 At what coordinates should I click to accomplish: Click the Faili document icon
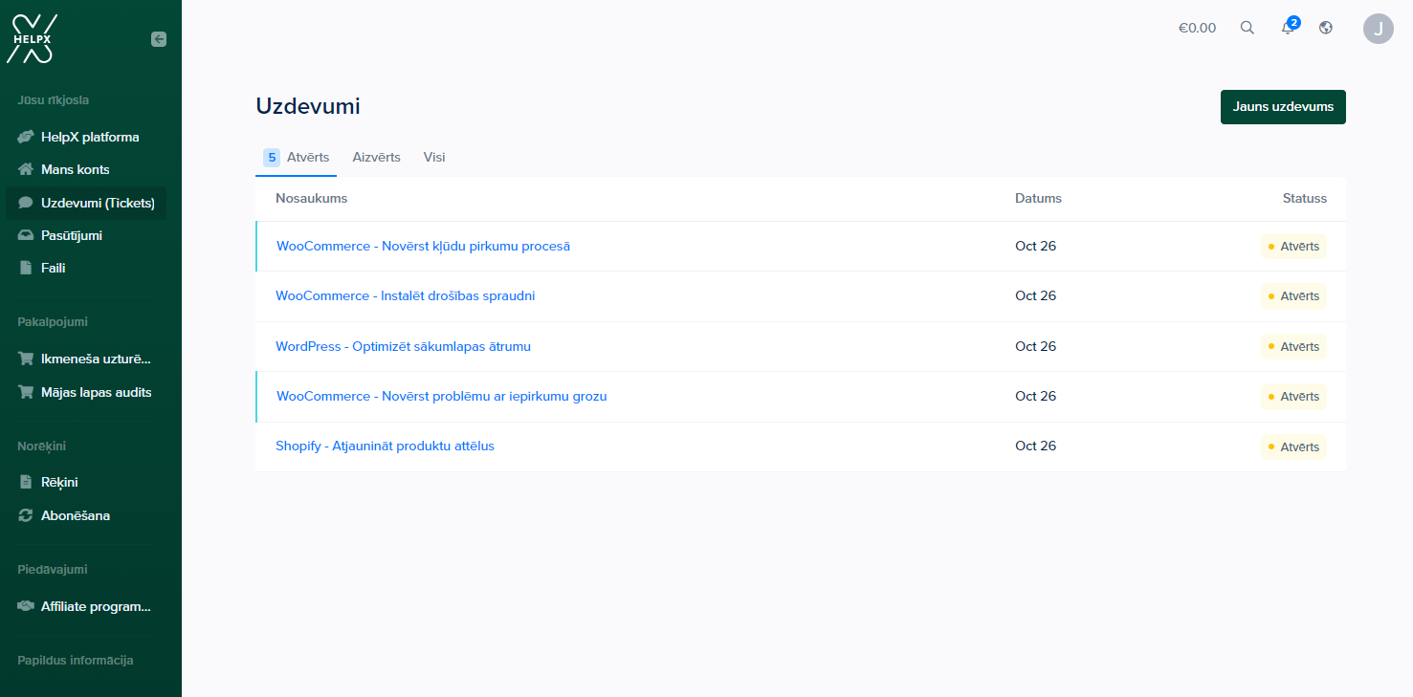tap(26, 269)
